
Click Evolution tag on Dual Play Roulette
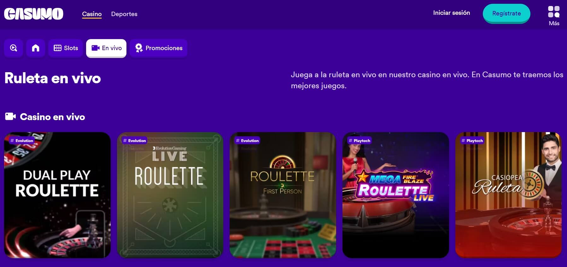[22, 141]
